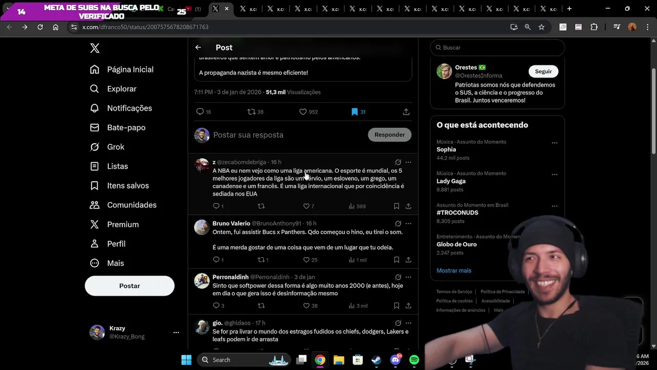The width and height of the screenshot is (657, 370).
Task: Open the Lady Gaga trending topic
Action: coord(451,181)
